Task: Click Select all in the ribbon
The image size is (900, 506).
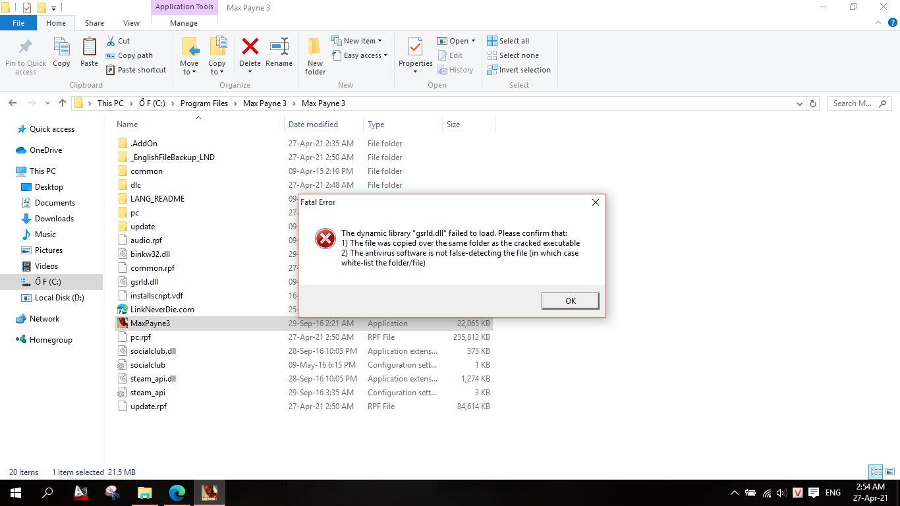Action: pyautogui.click(x=508, y=41)
